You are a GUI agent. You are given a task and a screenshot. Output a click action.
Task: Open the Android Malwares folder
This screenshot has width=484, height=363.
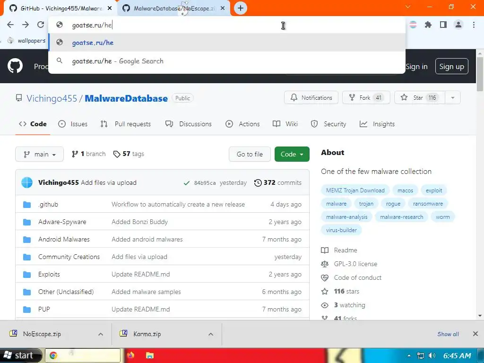pyautogui.click(x=64, y=239)
